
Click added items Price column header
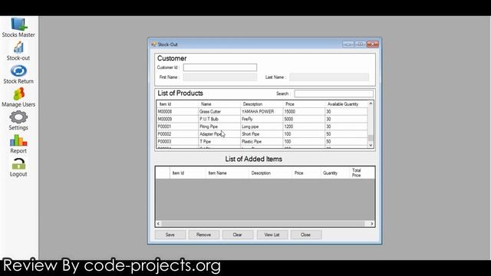pyautogui.click(x=306, y=172)
